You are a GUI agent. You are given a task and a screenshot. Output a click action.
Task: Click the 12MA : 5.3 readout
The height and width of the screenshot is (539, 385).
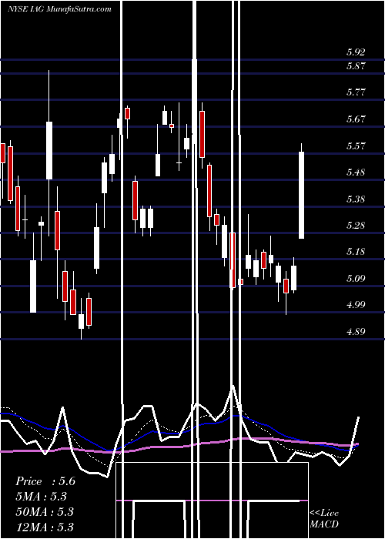(x=45, y=527)
